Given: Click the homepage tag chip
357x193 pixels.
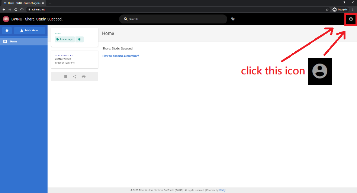Looking at the screenshot, I should pos(64,39).
